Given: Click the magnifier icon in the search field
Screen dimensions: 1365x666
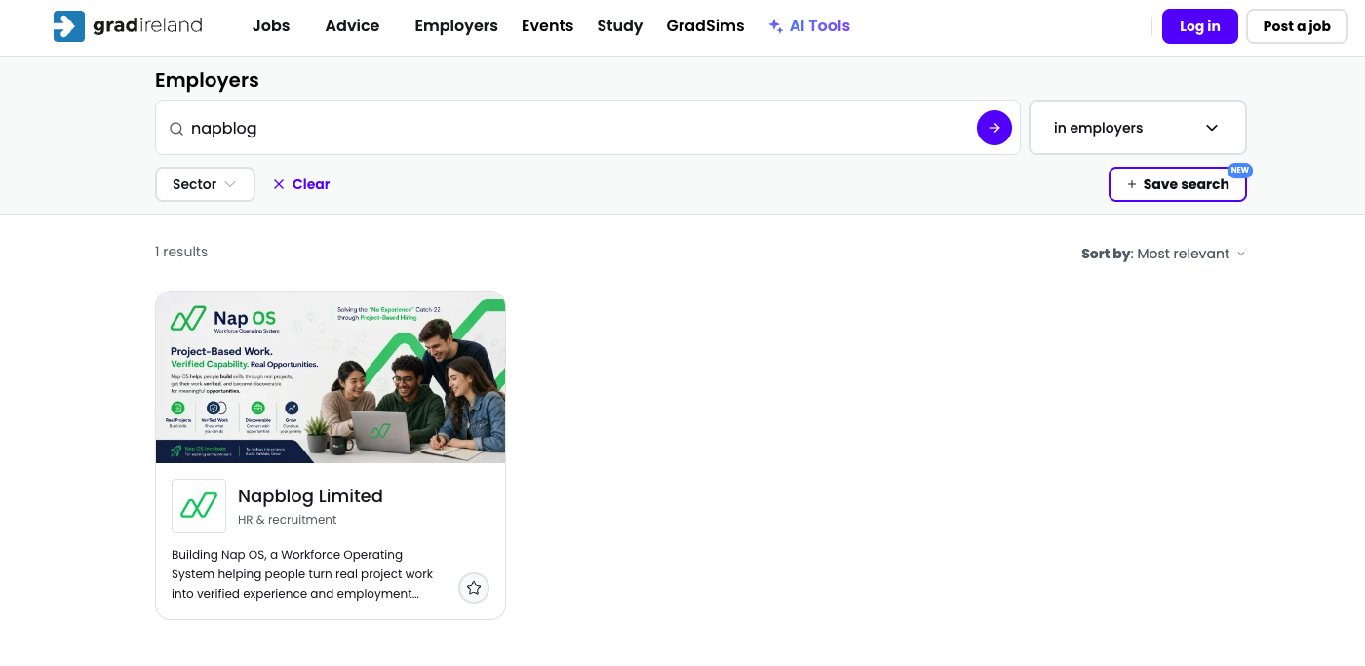Looking at the screenshot, I should point(176,129).
